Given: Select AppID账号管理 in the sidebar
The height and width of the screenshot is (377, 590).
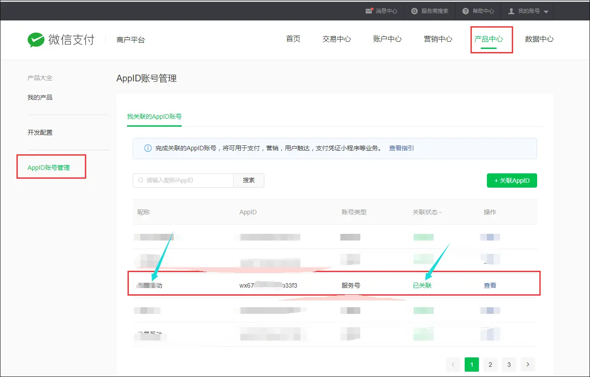Looking at the screenshot, I should click(x=49, y=168).
